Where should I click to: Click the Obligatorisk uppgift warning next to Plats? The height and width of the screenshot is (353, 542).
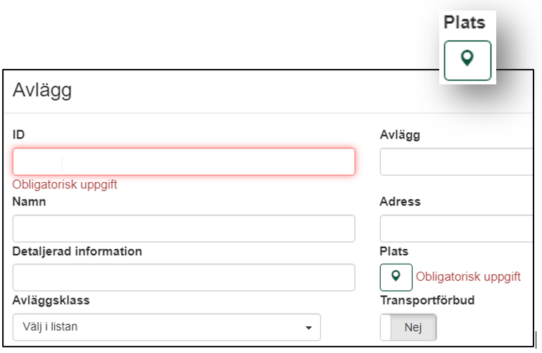coord(468,276)
